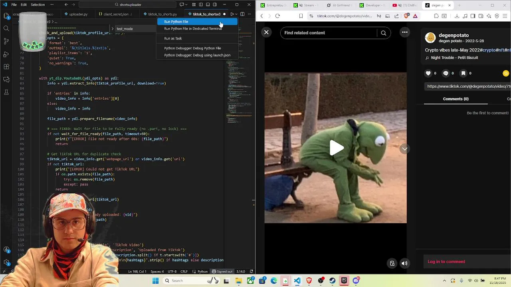Select the Comments (0) tab
Screen dimensions: 511x287
click(456, 99)
